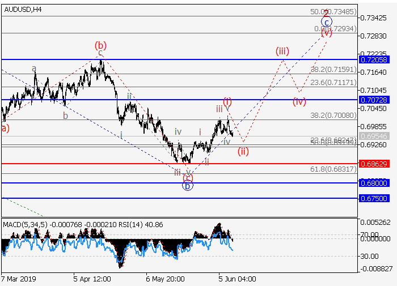Click the circled blue c wave marker
Viewport: 397px width, 286px height.
coord(326,22)
